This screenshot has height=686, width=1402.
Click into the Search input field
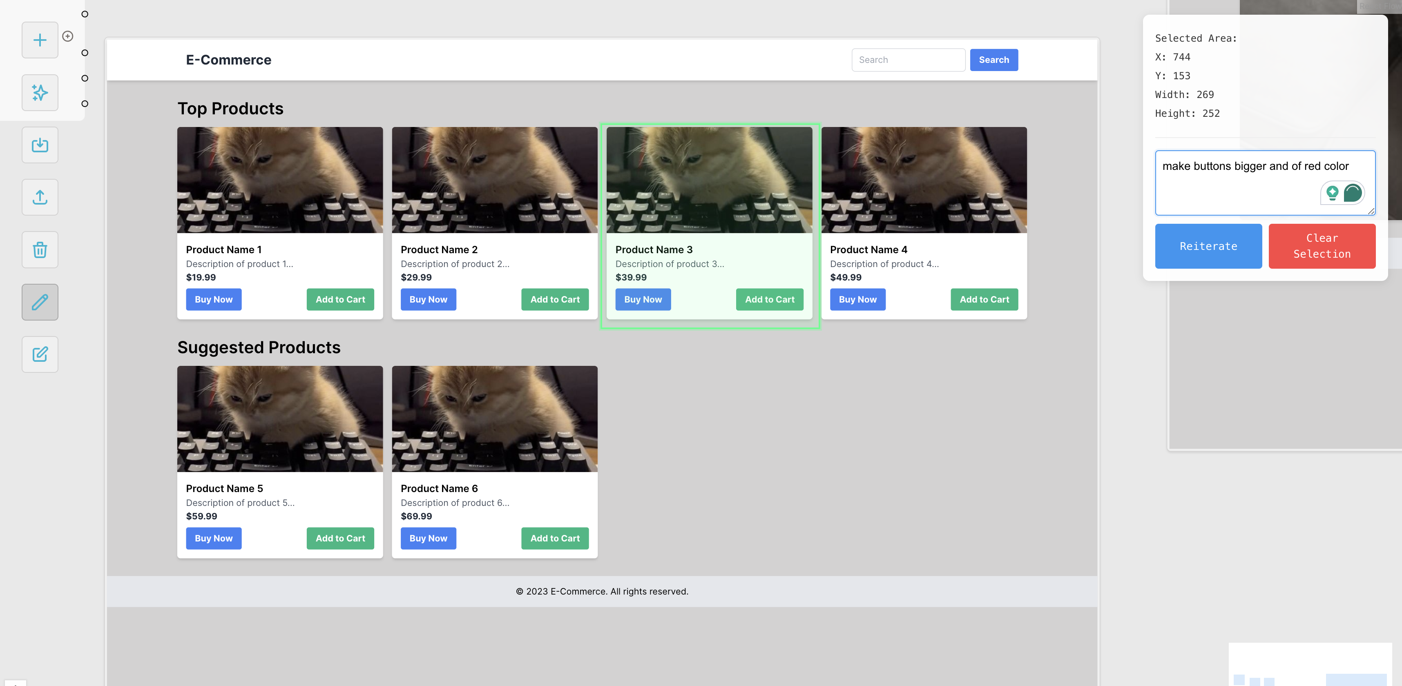click(x=908, y=60)
